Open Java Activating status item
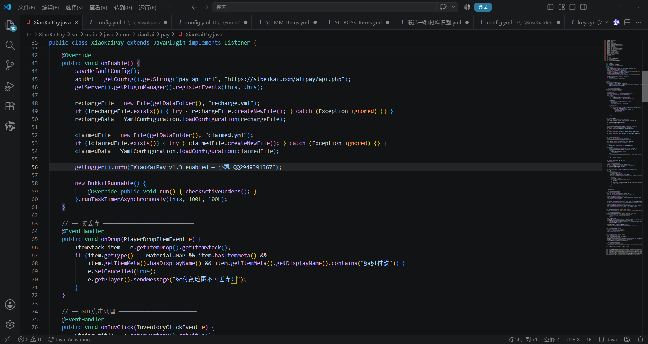Viewport: 648px width, 344px height. [71, 339]
